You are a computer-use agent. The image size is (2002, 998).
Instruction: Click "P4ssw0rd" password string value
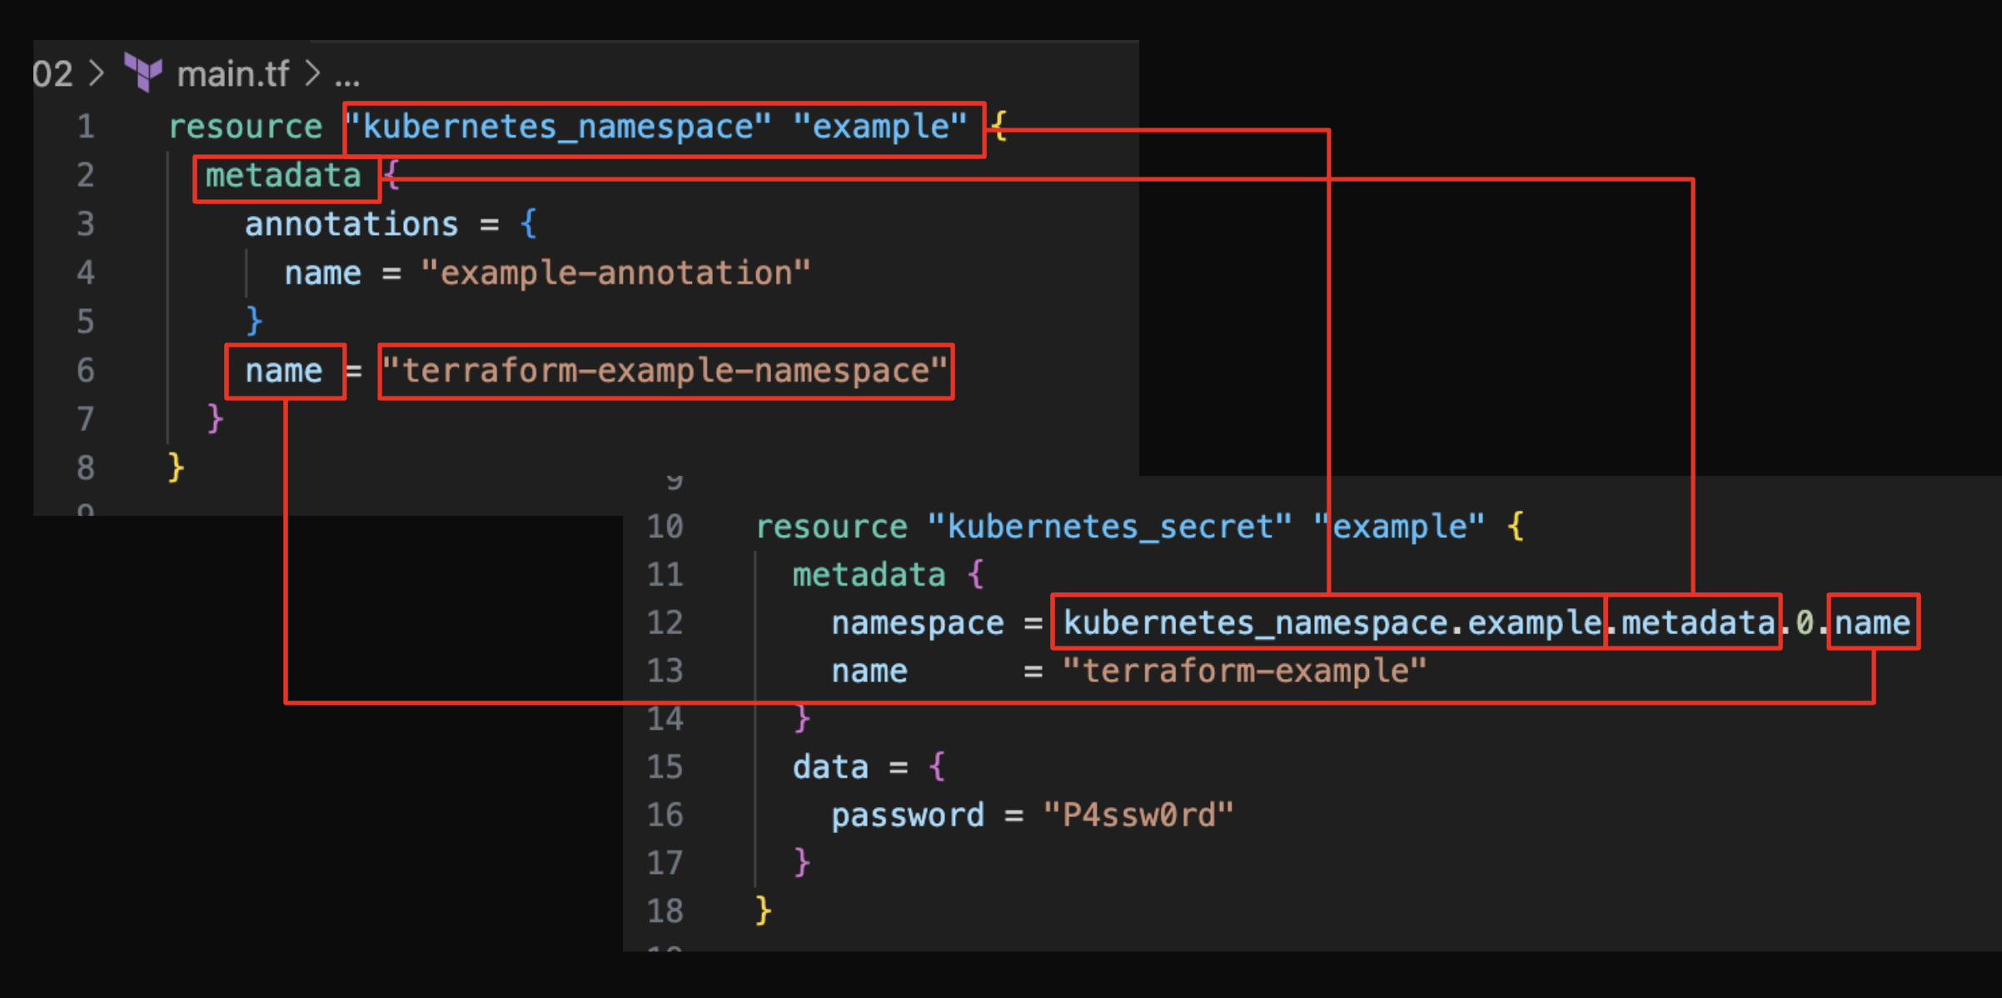coord(1138,816)
